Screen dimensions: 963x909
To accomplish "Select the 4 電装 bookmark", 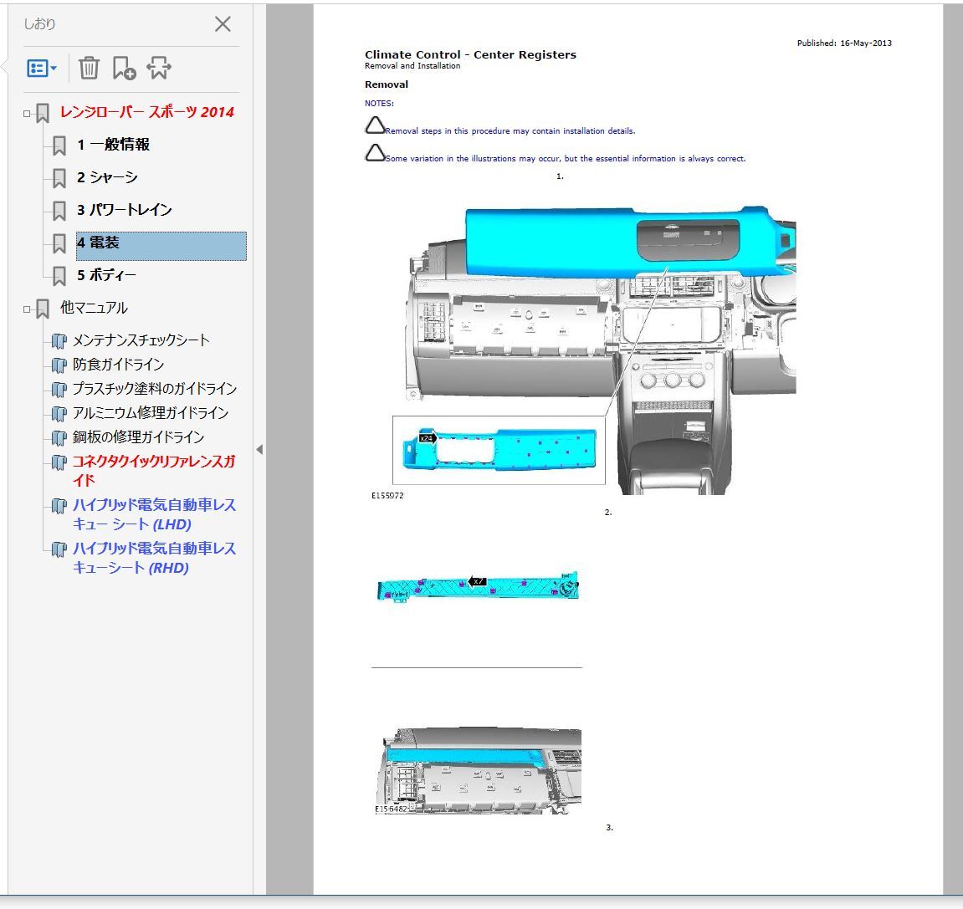I will click(161, 246).
